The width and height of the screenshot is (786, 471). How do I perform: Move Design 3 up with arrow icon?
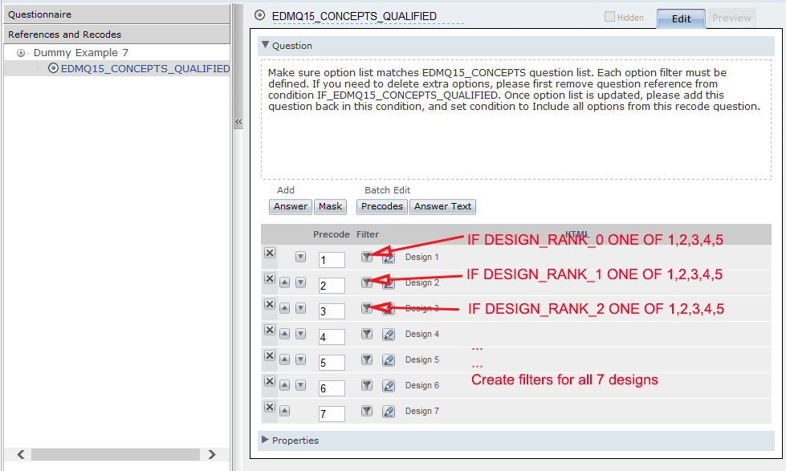pos(285,308)
